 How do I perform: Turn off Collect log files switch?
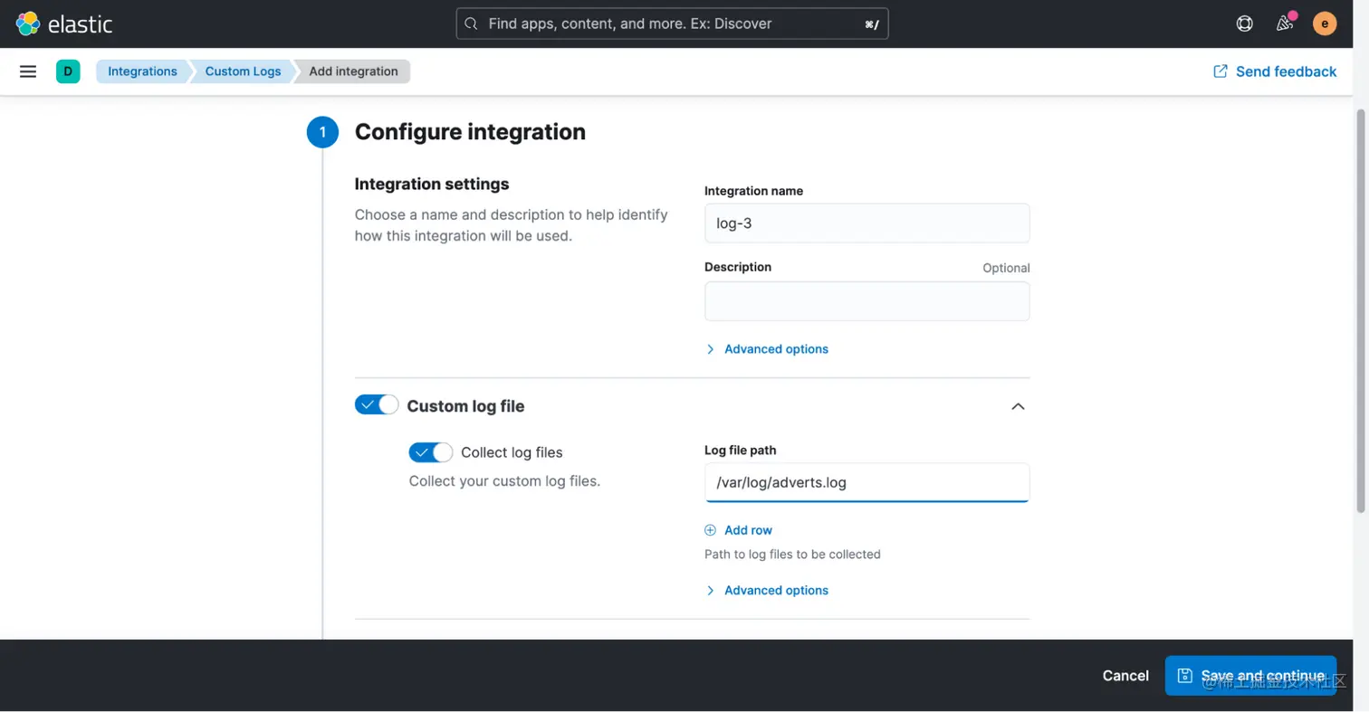pyautogui.click(x=431, y=452)
